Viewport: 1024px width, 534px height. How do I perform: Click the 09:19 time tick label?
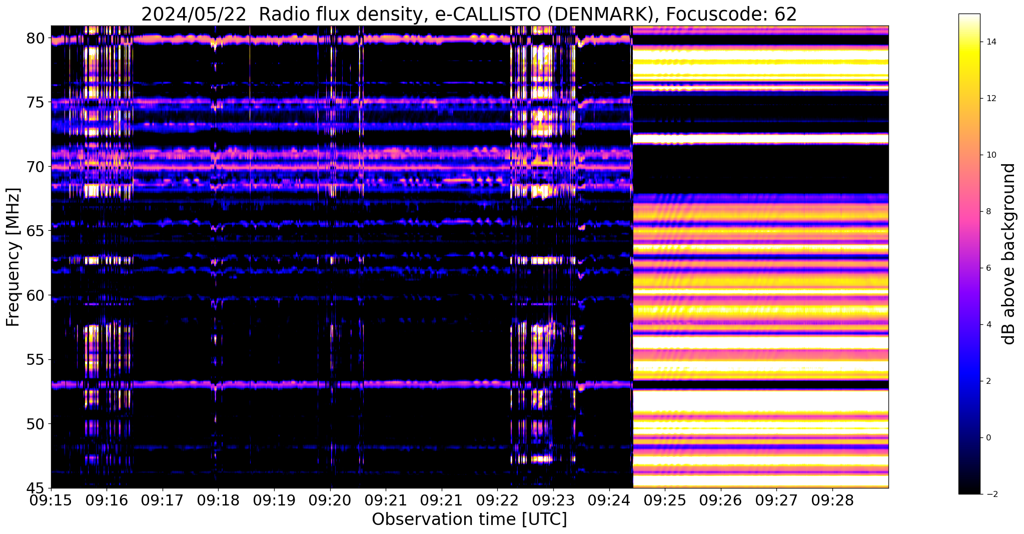pyautogui.click(x=274, y=500)
